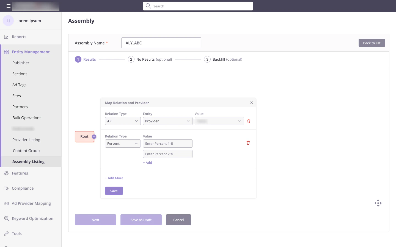Click the Compliance icon in sidebar
The image size is (396, 247).
point(6,188)
